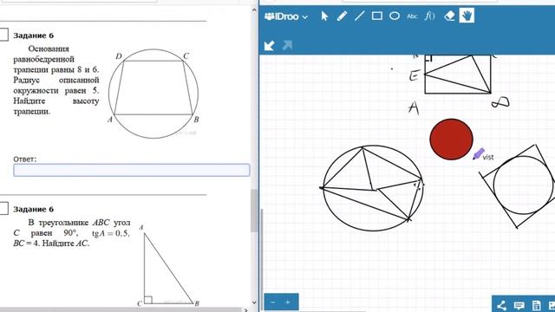Select the hand pan tool

tap(467, 16)
